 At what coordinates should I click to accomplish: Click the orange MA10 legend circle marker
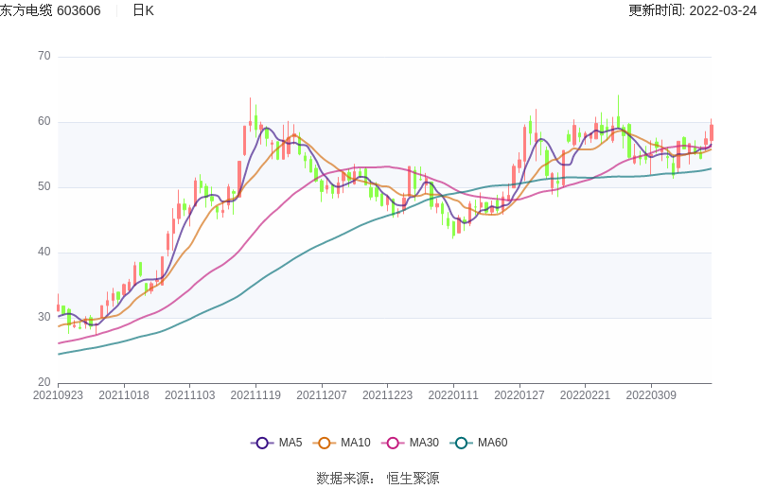click(325, 443)
